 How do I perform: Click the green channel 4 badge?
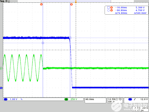[x=66, y=99]
